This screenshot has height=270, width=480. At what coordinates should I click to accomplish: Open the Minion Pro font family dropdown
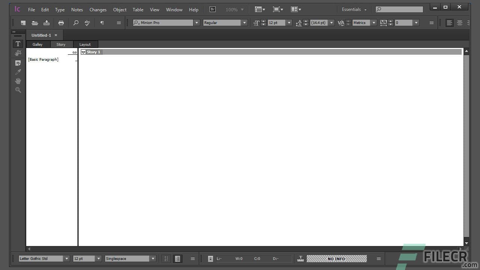pyautogui.click(x=196, y=22)
